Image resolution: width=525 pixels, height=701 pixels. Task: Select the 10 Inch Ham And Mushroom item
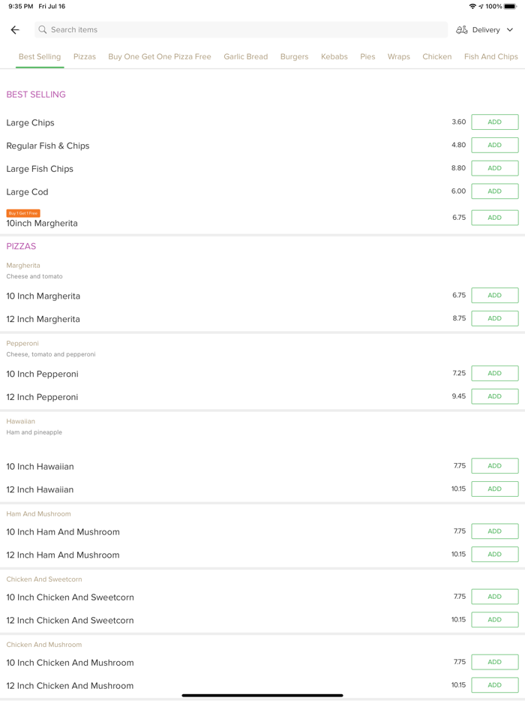pos(63,532)
